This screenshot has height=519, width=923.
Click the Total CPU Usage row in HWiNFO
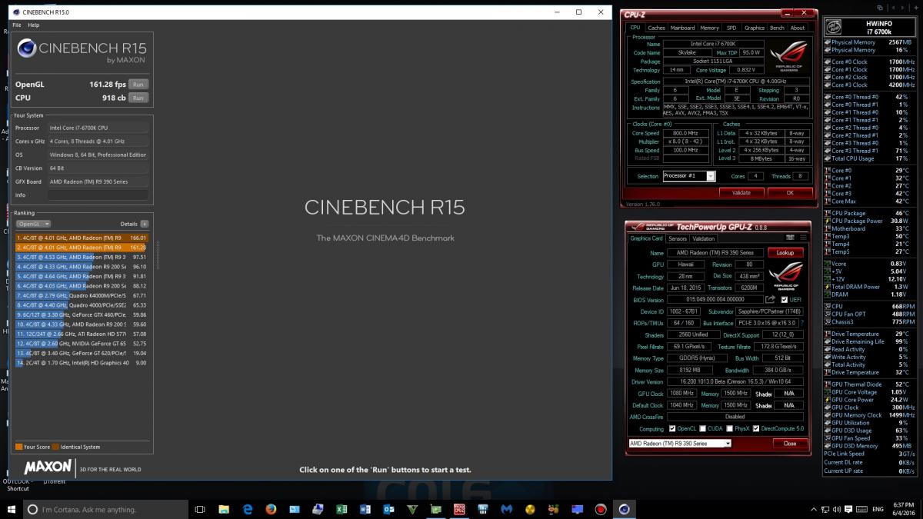[871, 158]
